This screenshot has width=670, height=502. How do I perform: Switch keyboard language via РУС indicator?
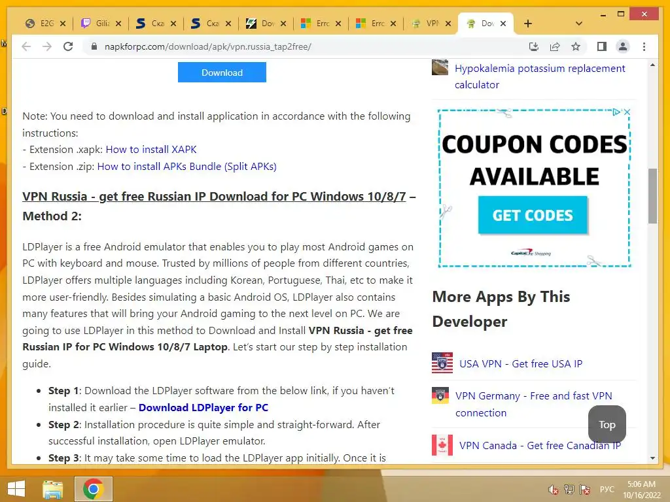click(x=607, y=490)
